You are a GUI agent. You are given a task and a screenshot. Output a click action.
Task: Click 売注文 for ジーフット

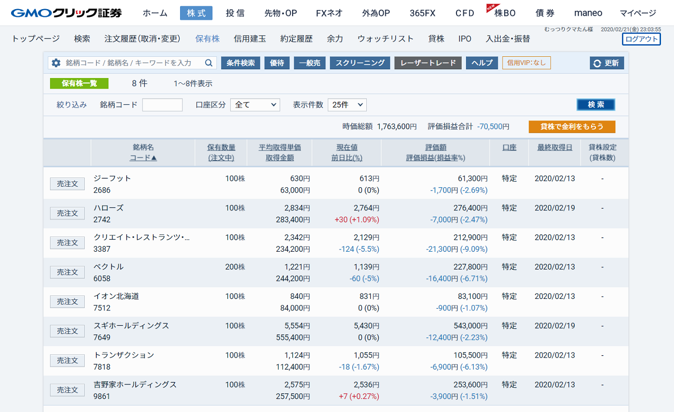point(67,184)
